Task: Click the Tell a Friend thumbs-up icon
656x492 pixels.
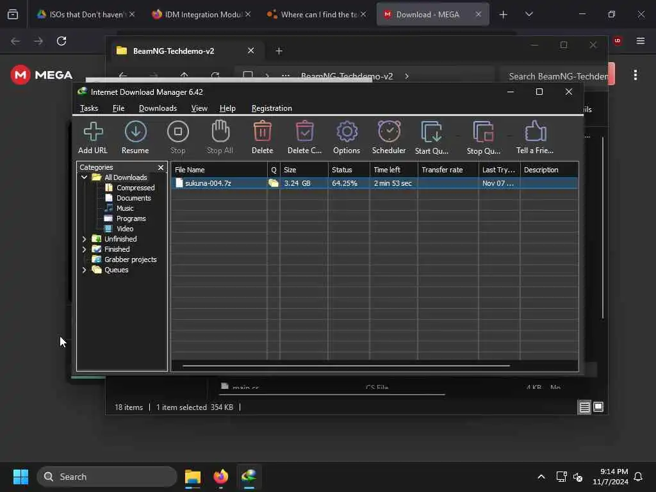Action: coord(535,138)
